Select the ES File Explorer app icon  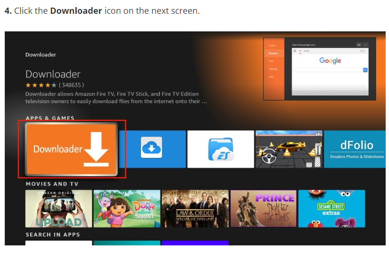(x=220, y=149)
